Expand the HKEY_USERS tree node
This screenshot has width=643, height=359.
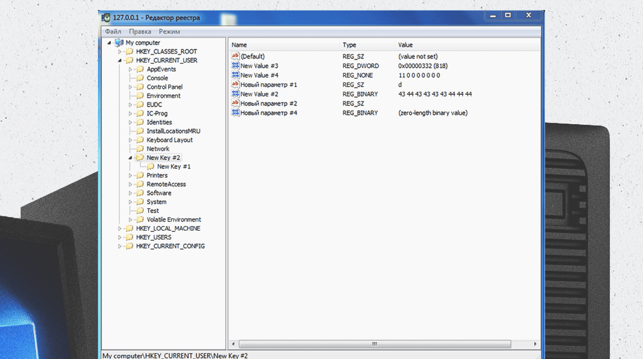(x=120, y=237)
